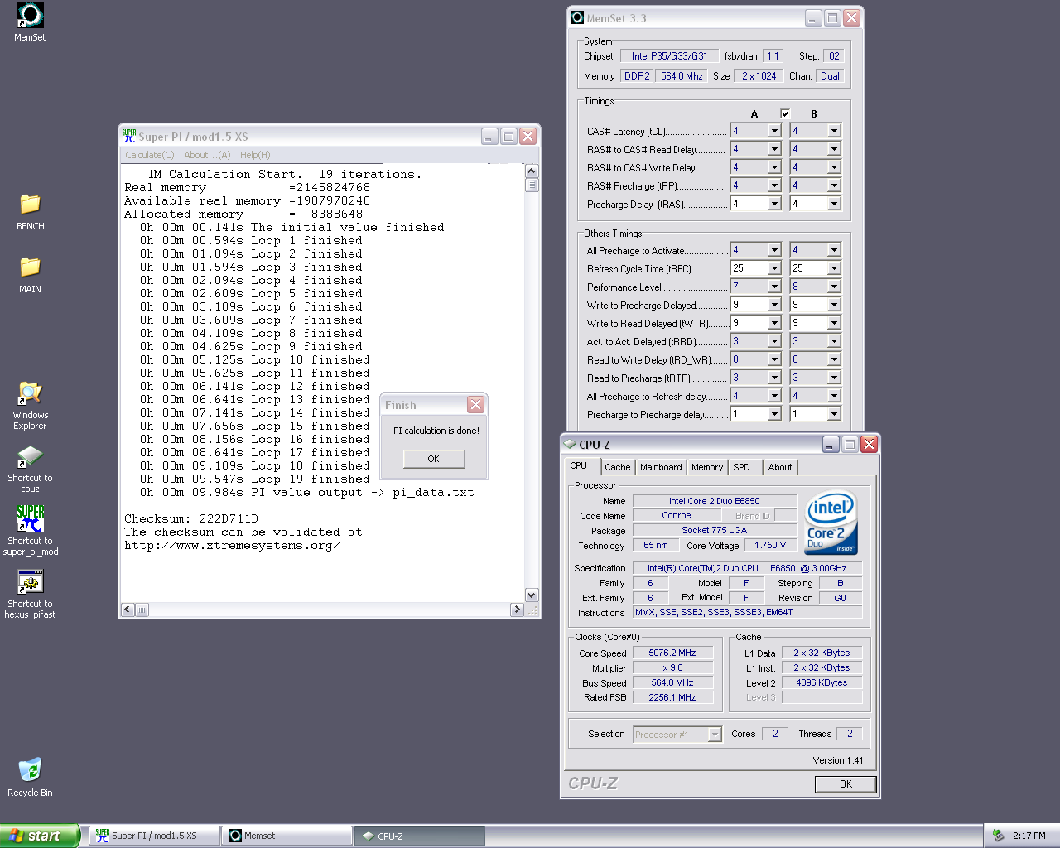Click the Write to Precharge Delayed A value field
The image size is (1060, 848).
[x=749, y=305]
